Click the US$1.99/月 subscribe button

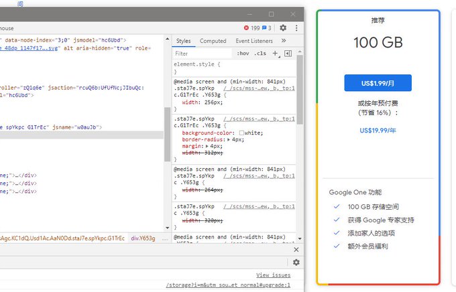(378, 83)
